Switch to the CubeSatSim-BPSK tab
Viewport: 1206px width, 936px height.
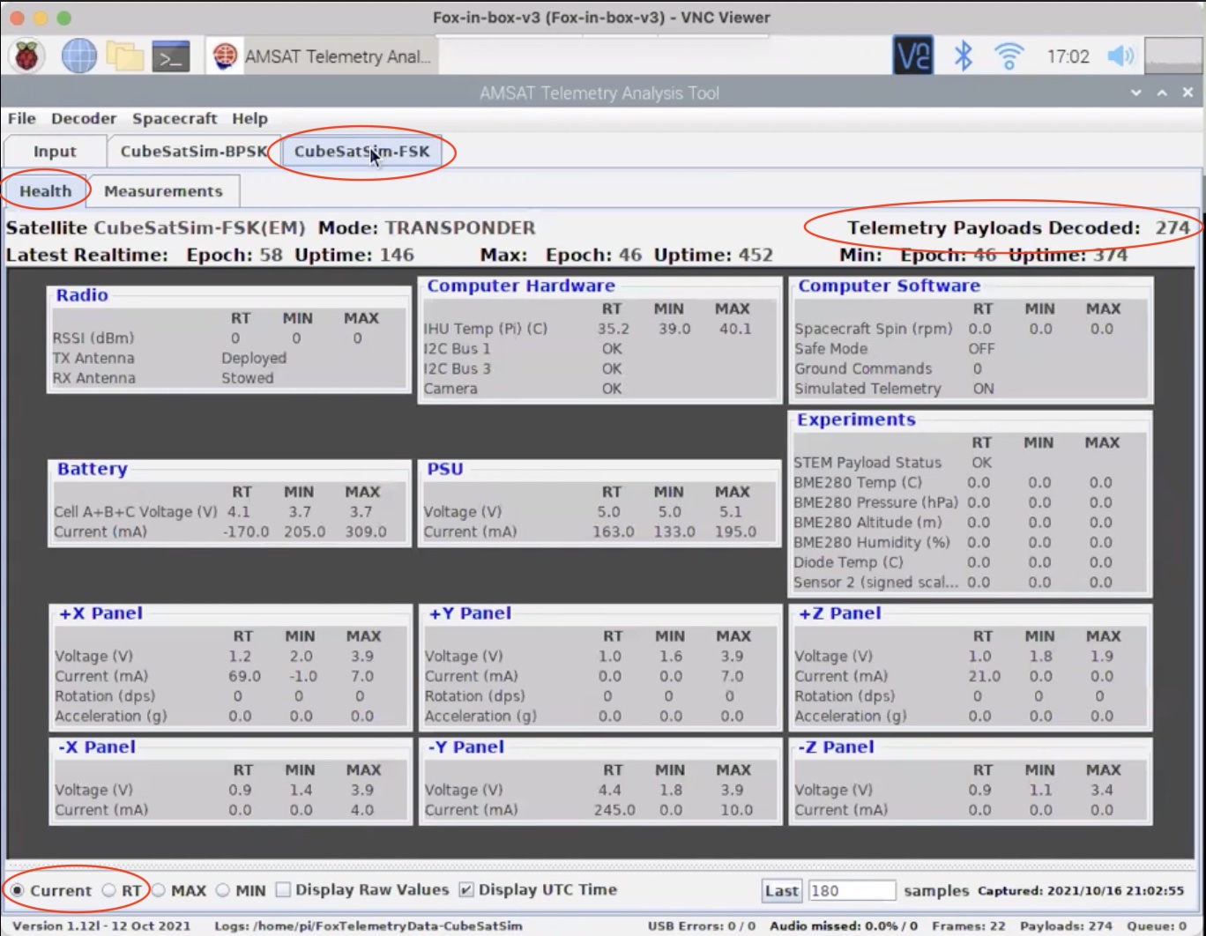(x=193, y=152)
